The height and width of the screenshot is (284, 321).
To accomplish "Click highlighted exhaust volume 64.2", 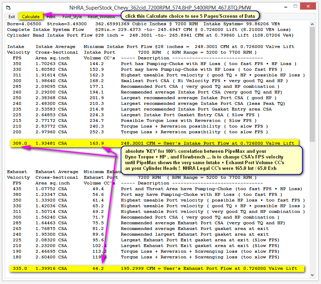I will [x=98, y=268].
